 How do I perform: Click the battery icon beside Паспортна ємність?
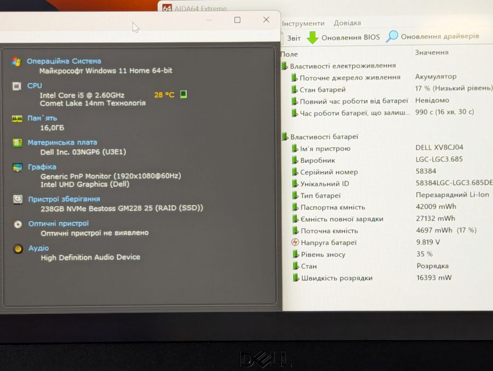[x=295, y=207]
